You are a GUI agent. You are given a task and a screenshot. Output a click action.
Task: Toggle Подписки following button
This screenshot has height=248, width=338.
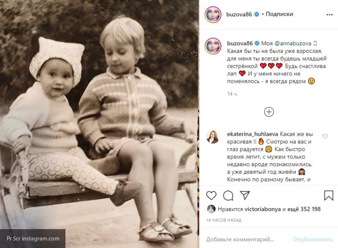tap(279, 14)
